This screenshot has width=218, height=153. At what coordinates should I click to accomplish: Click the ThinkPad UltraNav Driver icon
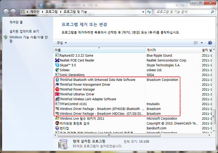[x=57, y=94]
